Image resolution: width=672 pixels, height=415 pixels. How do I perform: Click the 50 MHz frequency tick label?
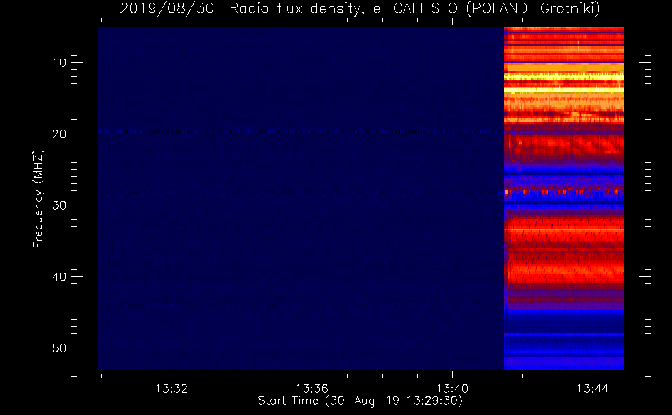pos(60,348)
